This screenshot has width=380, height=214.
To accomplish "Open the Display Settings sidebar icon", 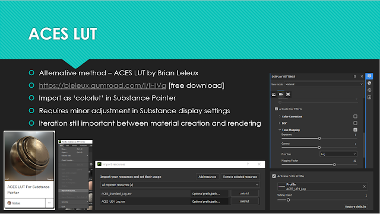I will tap(369, 76).
